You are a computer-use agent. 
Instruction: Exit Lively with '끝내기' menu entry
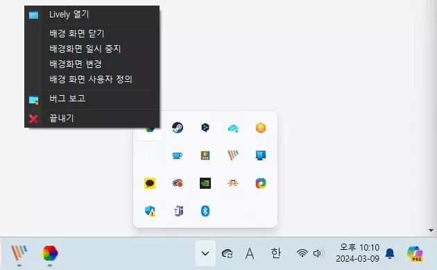tap(92, 119)
